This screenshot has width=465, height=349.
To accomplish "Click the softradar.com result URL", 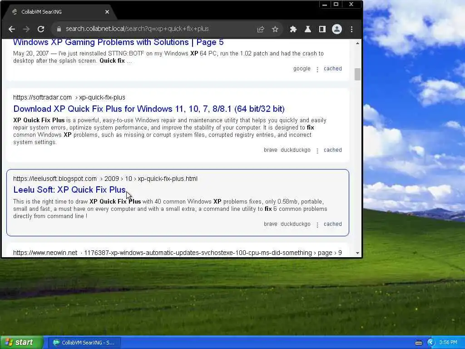I will (x=69, y=97).
